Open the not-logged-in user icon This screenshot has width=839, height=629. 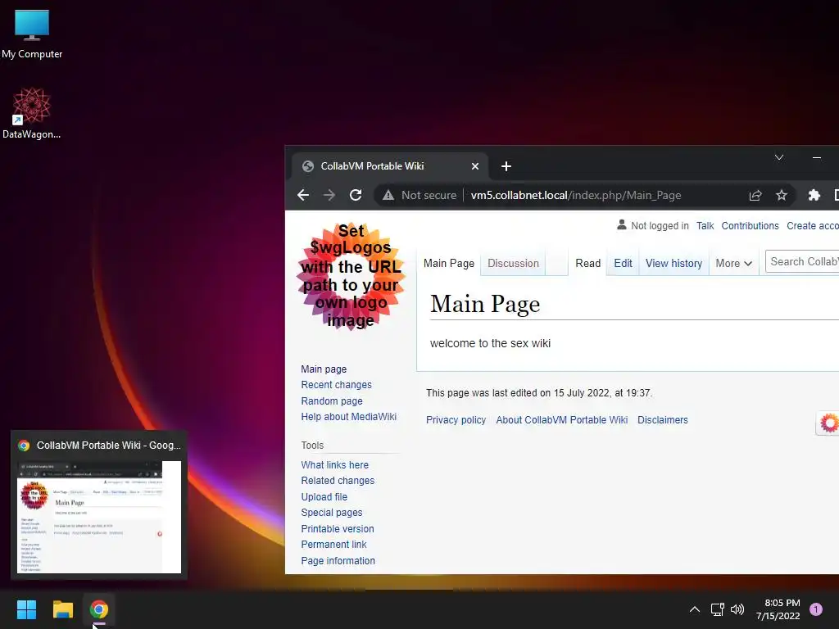621,224
